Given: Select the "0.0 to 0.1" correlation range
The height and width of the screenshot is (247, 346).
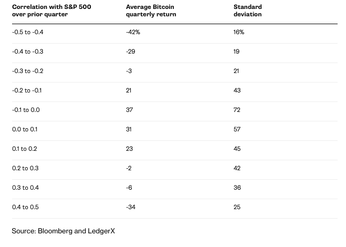Looking at the screenshot, I should 25,130.
